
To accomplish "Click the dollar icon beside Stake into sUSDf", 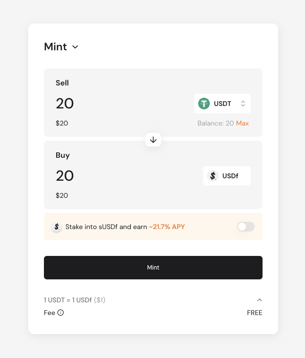I will click(x=57, y=227).
